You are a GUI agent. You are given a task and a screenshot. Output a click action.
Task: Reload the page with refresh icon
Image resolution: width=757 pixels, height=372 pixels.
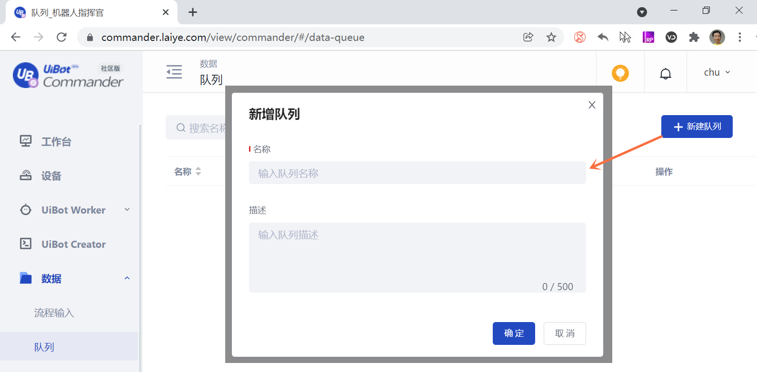(61, 37)
